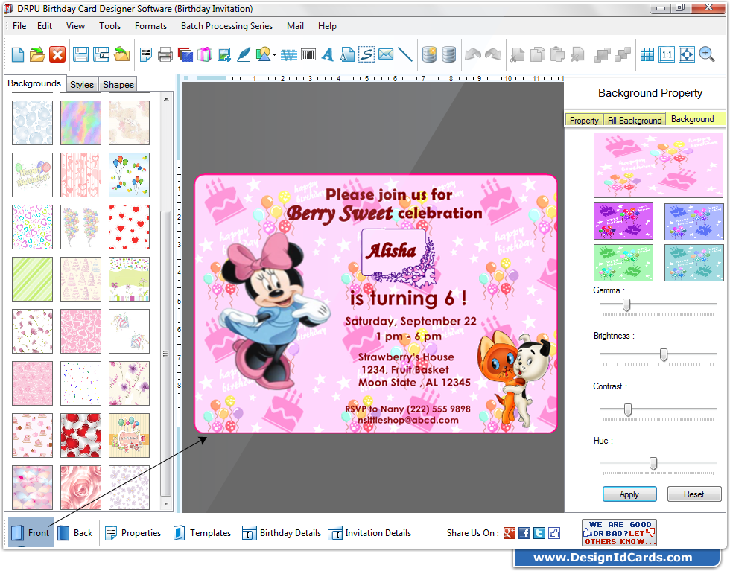
Task: Select the Backgrounds tab
Action: pos(34,83)
